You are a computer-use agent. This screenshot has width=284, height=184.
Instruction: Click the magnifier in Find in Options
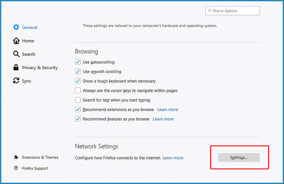point(209,11)
